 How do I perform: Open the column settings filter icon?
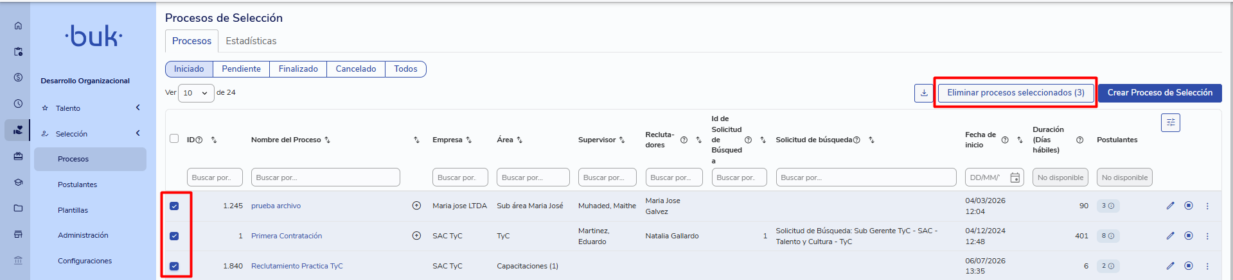1171,122
